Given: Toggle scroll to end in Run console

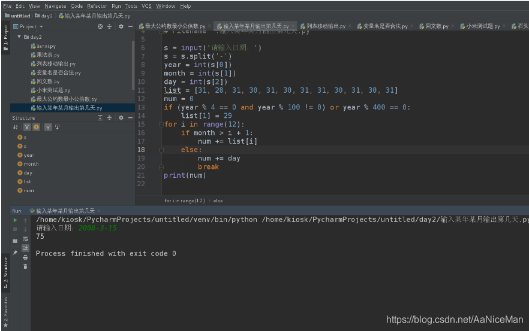Looking at the screenshot, I should (x=25, y=248).
